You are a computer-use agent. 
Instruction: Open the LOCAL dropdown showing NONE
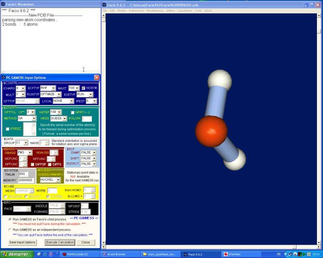(x=71, y=101)
